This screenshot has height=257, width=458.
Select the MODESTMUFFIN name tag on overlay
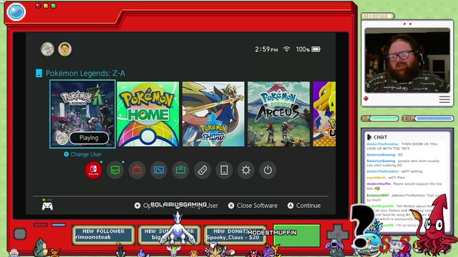click(272, 233)
